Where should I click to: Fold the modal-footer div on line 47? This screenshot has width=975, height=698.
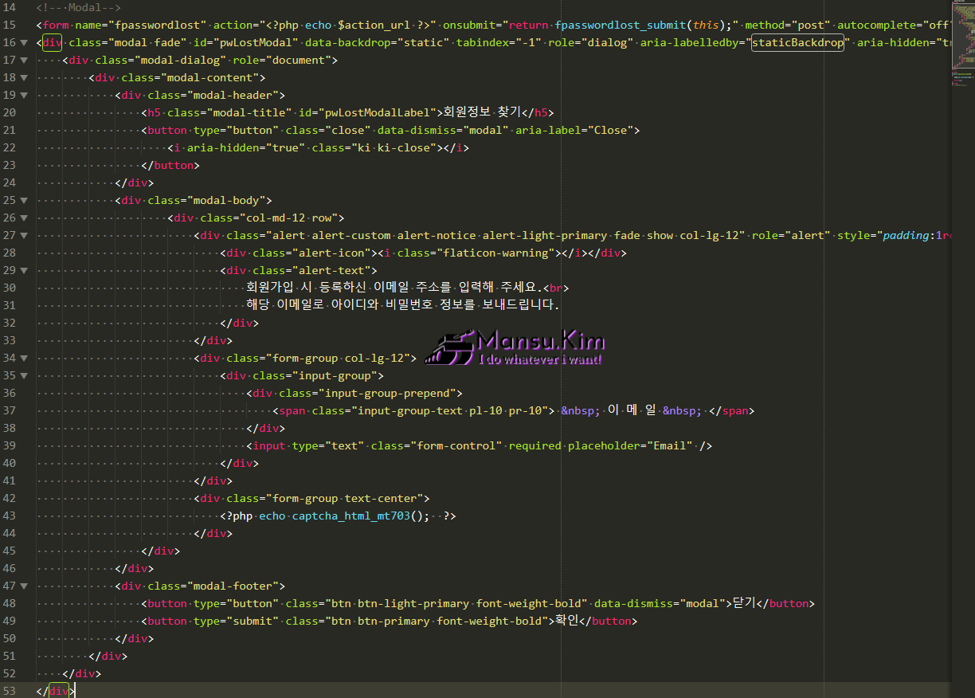[x=24, y=586]
